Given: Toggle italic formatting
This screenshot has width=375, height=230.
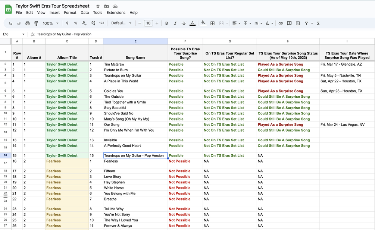Looking at the screenshot, I should click(x=175, y=23).
